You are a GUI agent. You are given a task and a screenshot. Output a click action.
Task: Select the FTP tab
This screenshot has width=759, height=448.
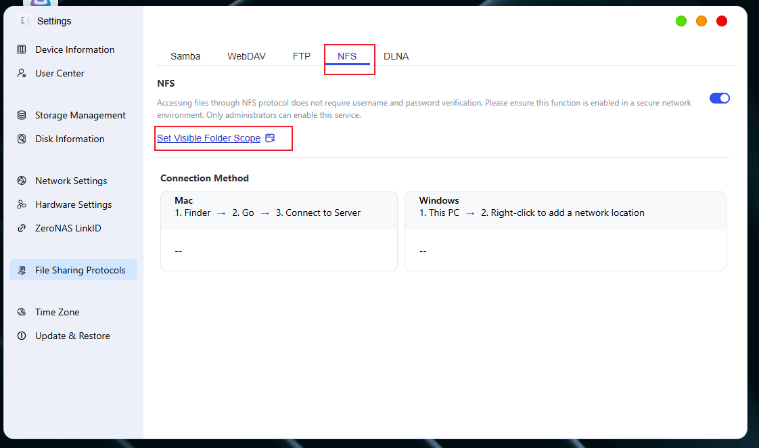point(302,56)
